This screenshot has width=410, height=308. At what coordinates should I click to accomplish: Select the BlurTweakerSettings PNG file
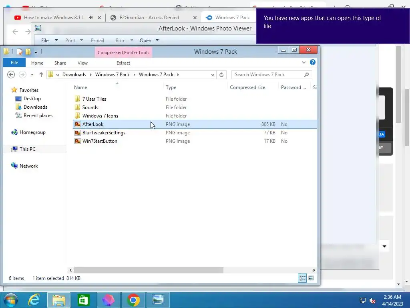(104, 133)
